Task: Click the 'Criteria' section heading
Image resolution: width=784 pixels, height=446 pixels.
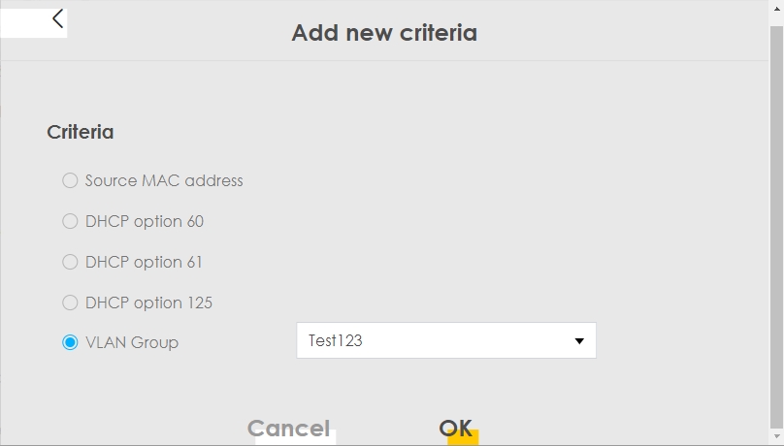Action: click(81, 132)
